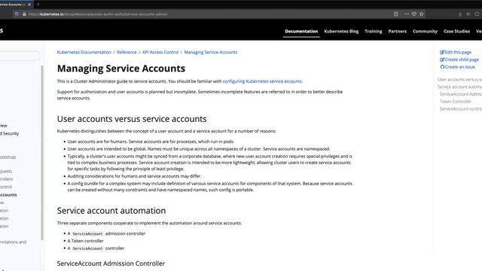Open the Training nav item
482x271 pixels.
tap(374, 32)
